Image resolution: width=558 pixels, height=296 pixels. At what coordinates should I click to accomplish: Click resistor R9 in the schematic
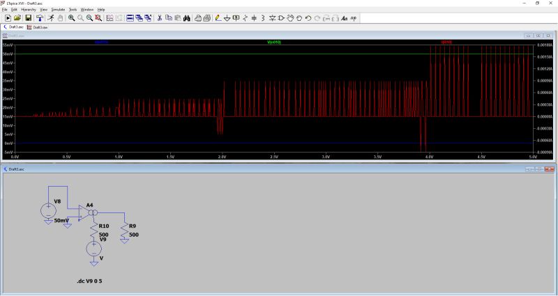click(x=125, y=231)
